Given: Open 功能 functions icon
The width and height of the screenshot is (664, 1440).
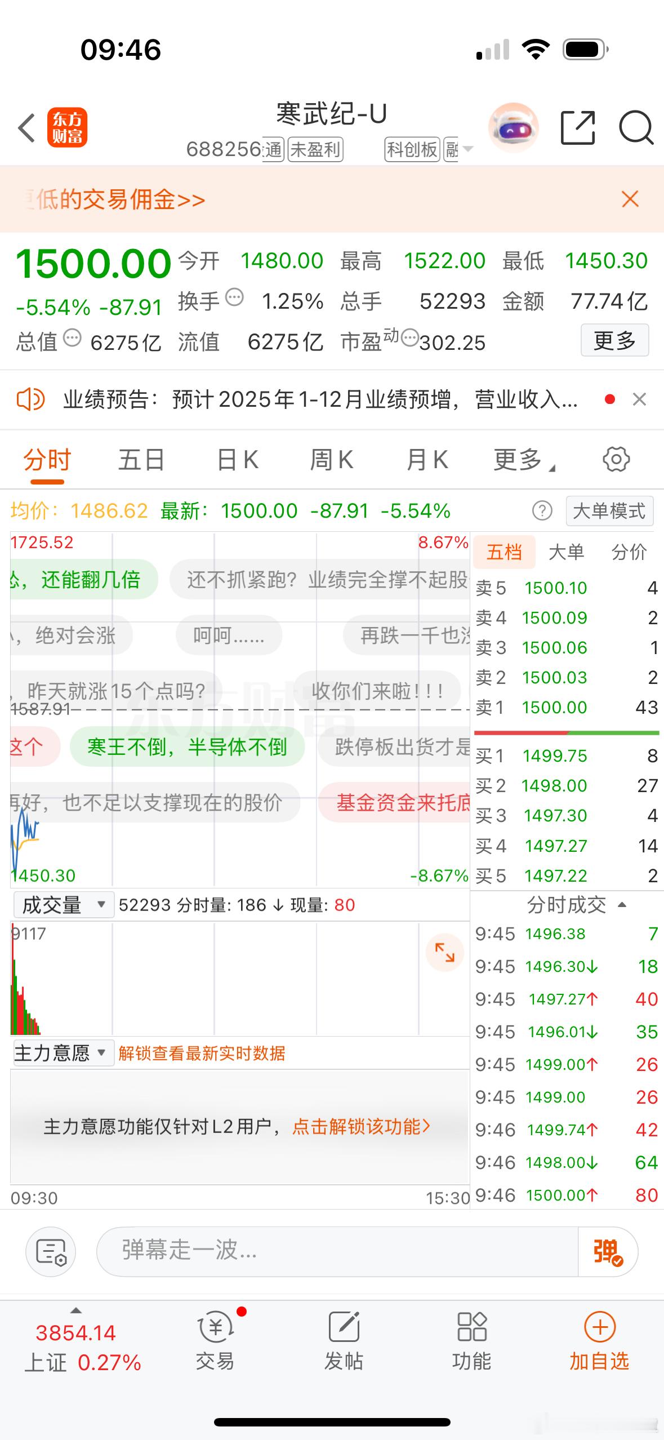Looking at the screenshot, I should tap(472, 1341).
